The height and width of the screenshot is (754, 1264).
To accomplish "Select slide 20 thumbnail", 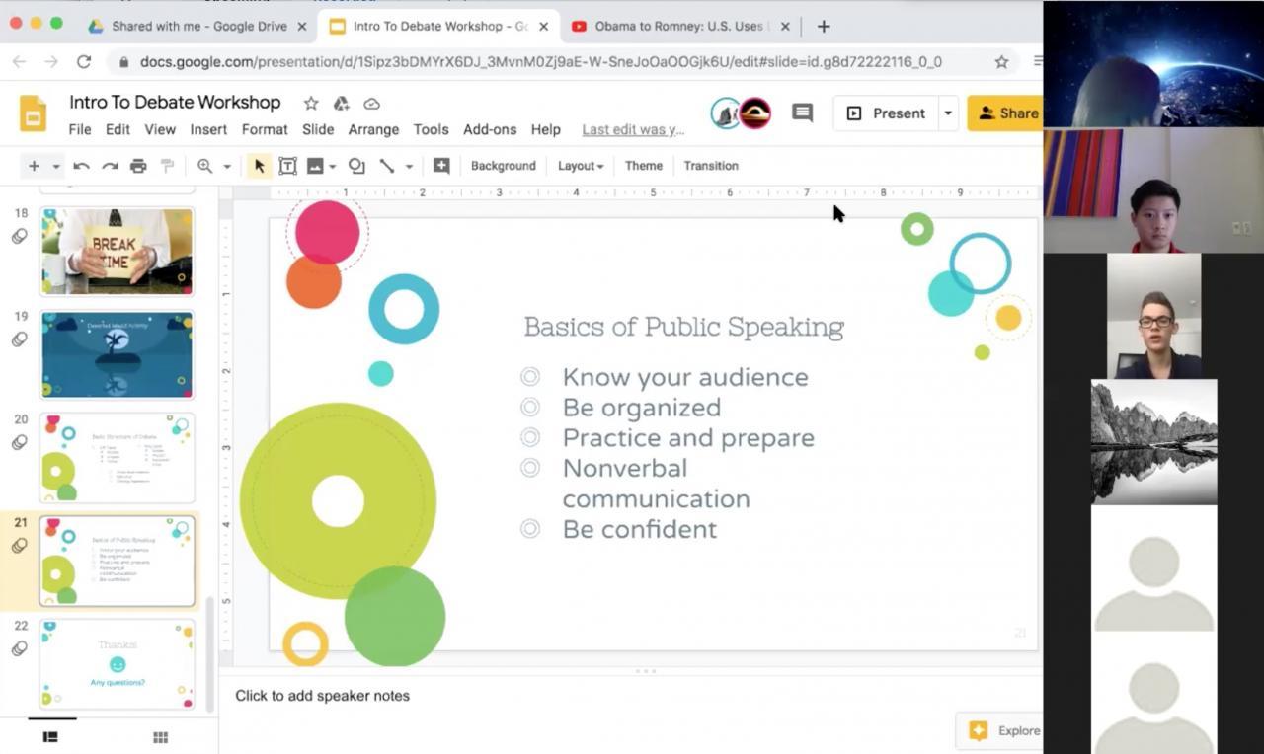I will 118,458.
